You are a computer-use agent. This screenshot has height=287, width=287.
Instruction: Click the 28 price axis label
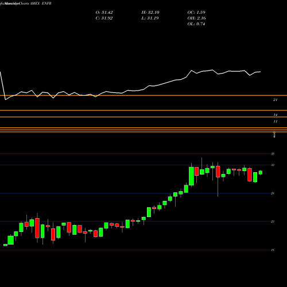[273, 193]
